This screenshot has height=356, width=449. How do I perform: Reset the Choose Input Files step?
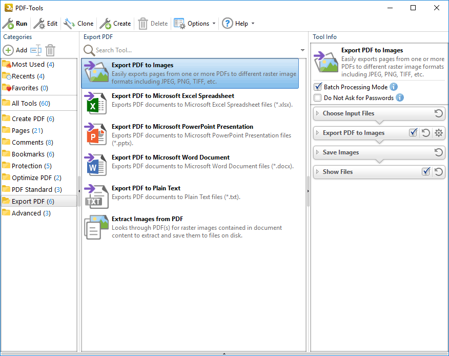[438, 113]
